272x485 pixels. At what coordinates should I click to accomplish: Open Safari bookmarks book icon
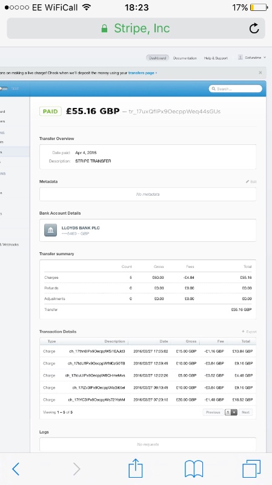point(194,469)
